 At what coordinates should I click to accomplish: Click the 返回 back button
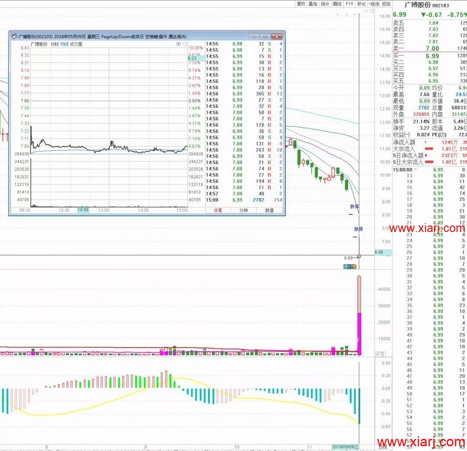[x=386, y=4]
